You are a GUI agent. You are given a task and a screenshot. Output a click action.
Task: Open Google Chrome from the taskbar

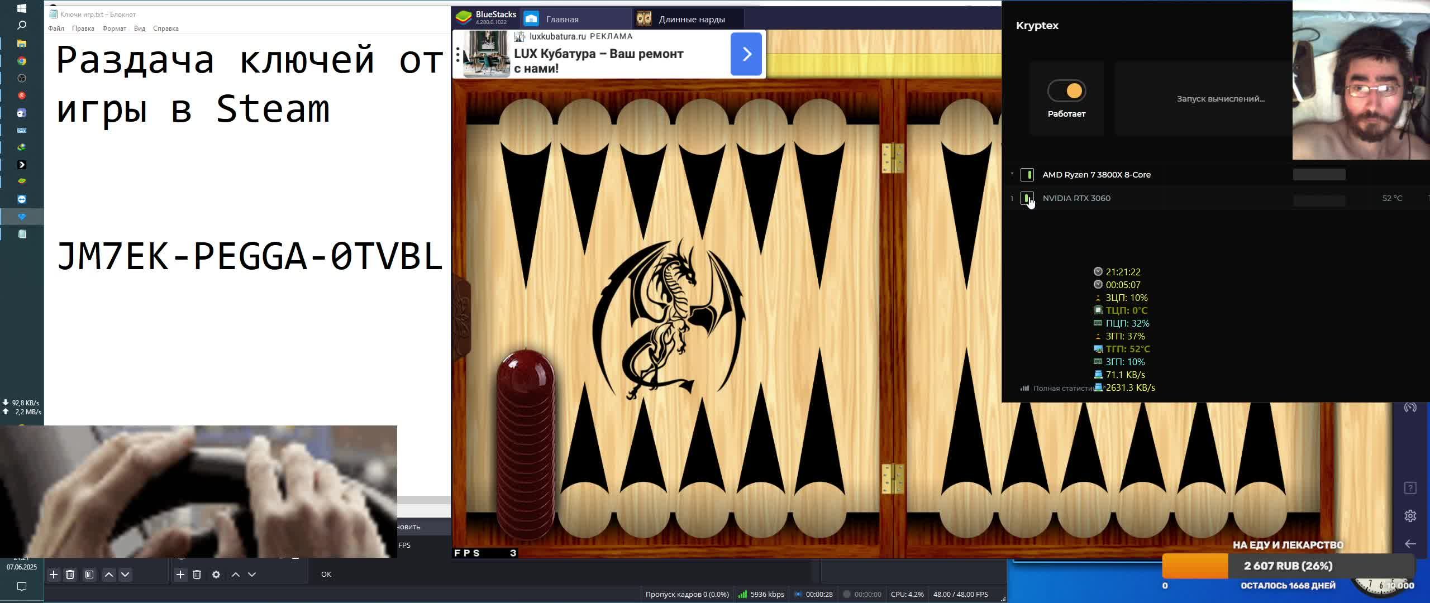point(22,61)
